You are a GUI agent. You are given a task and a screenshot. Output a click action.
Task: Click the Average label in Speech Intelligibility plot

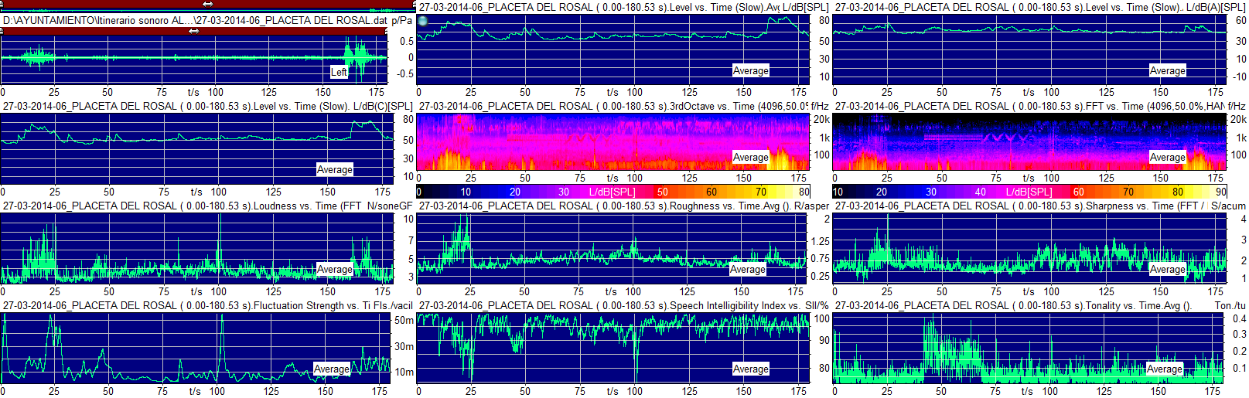pos(750,369)
